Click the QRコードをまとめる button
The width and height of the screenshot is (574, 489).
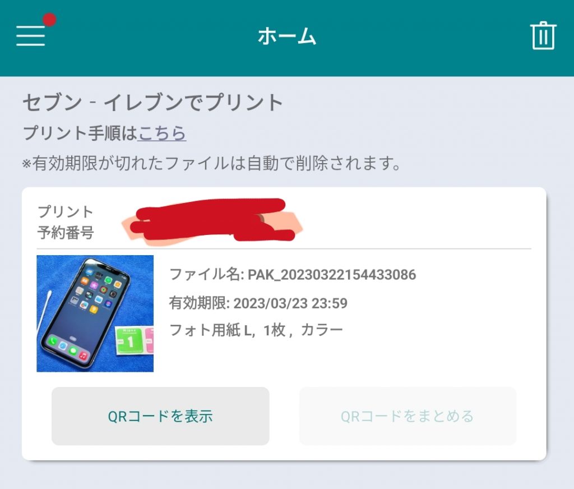408,416
